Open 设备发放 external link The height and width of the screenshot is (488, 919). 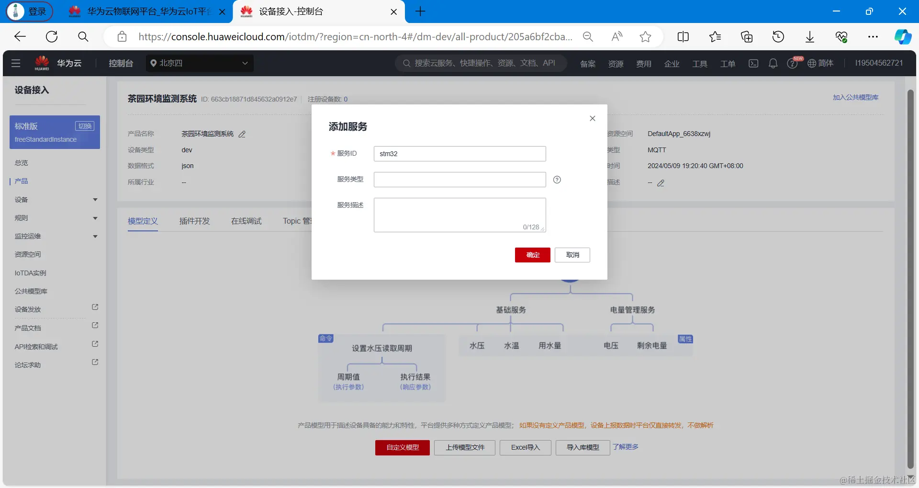point(95,307)
